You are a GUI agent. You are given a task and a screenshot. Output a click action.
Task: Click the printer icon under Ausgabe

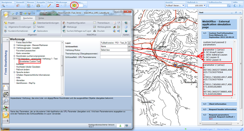click(x=38, y=5)
